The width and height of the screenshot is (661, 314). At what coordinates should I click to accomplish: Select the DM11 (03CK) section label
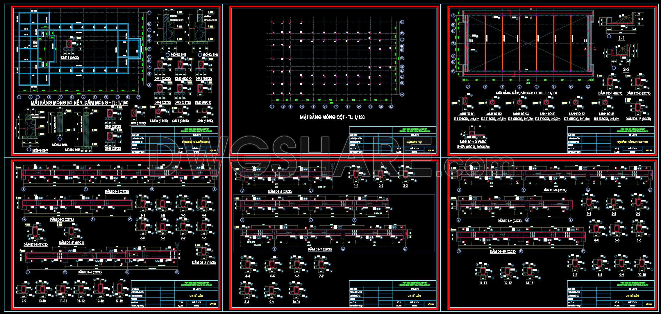coord(70,58)
